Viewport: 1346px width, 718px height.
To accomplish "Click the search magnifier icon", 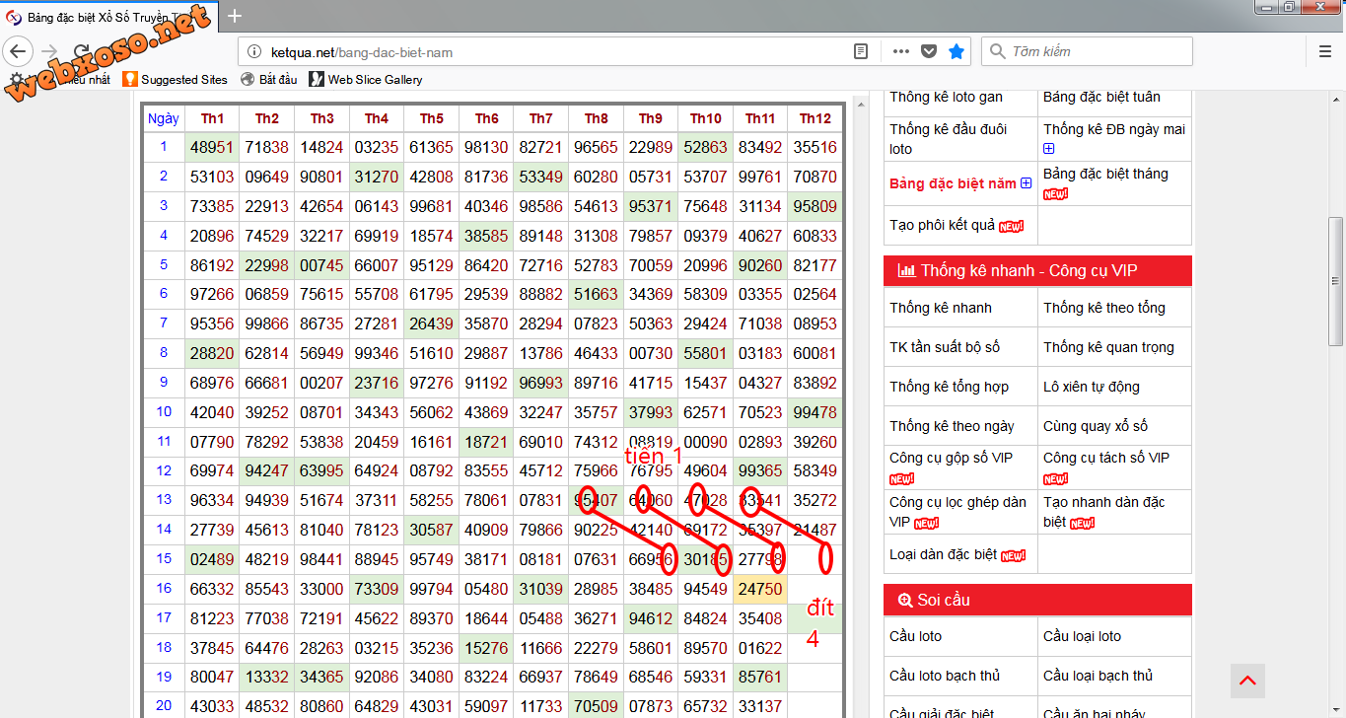I will tap(997, 51).
